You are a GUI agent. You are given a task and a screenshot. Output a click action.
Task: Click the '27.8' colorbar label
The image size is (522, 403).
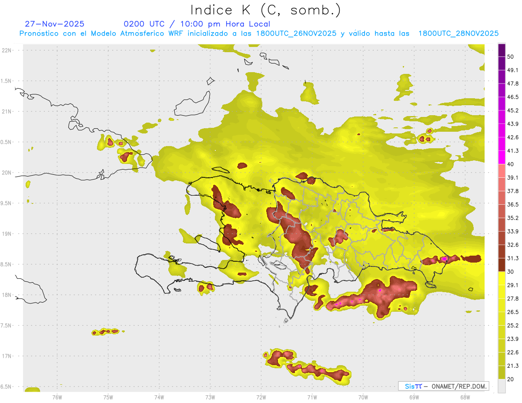pos(512,299)
